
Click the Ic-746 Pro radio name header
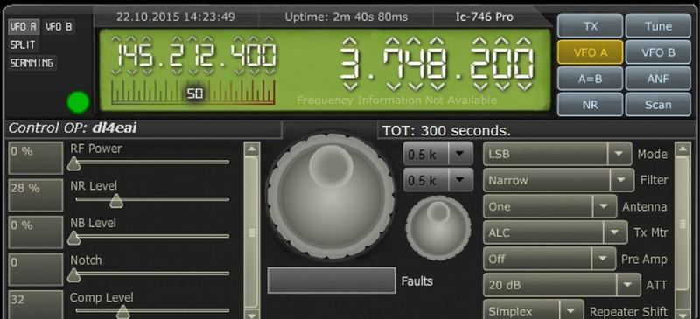pyautogui.click(x=485, y=17)
